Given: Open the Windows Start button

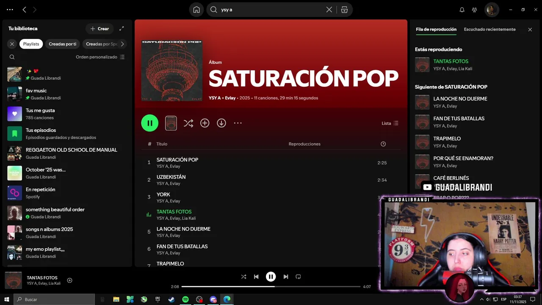Looking at the screenshot, I should [6, 299].
